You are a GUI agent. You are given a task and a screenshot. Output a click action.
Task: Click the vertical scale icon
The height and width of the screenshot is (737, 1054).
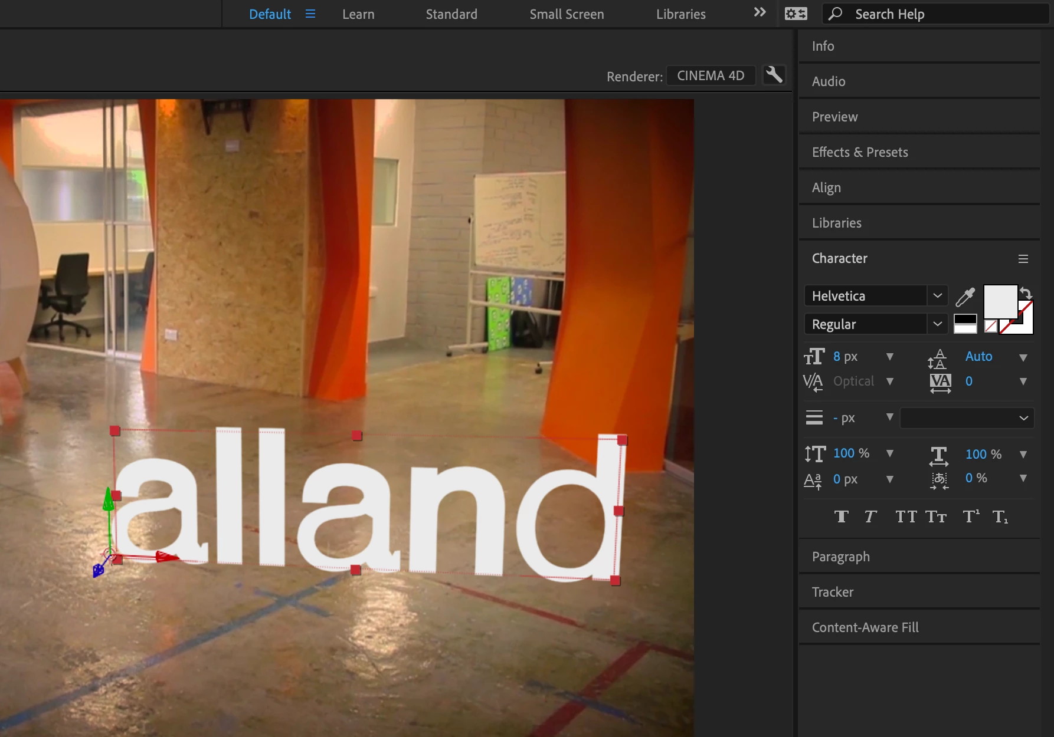point(815,453)
